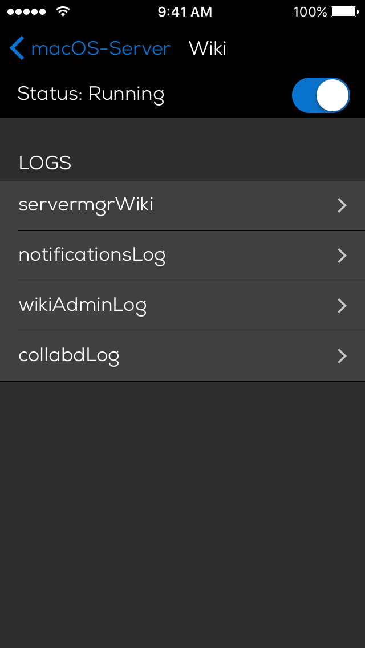Click the chevron beside servermgrWiki
The image size is (365, 648).
point(342,205)
